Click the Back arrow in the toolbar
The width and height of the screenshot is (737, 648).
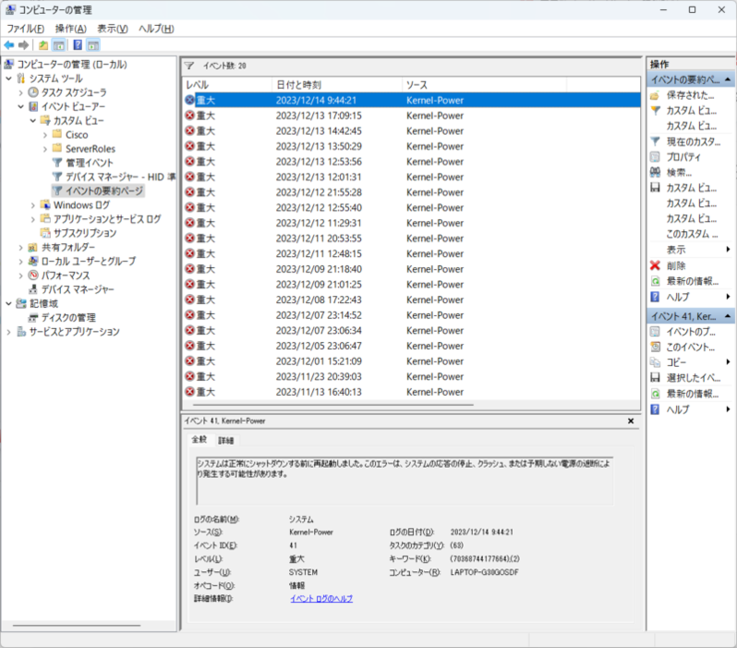(x=9, y=44)
